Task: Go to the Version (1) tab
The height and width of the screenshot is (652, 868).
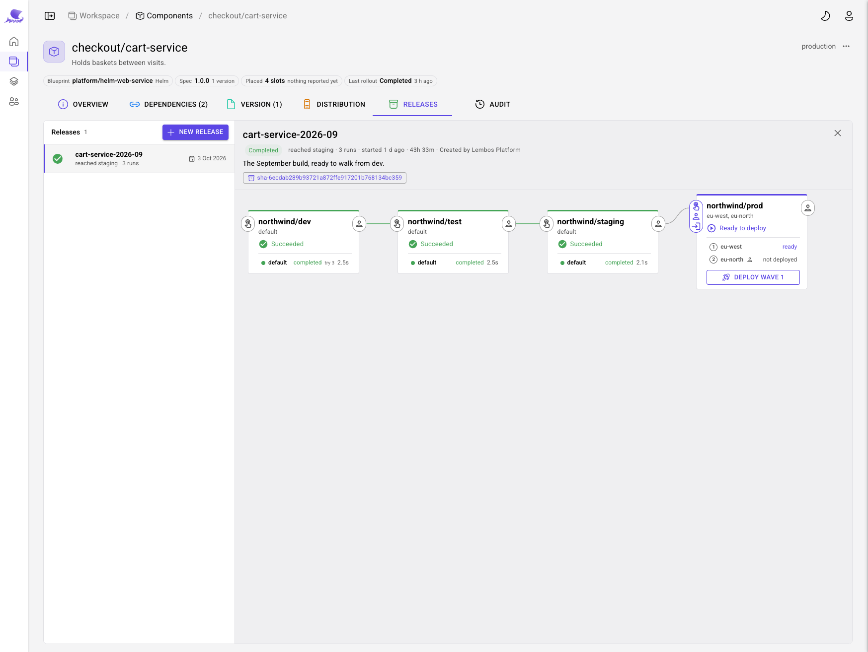Action: pyautogui.click(x=254, y=104)
